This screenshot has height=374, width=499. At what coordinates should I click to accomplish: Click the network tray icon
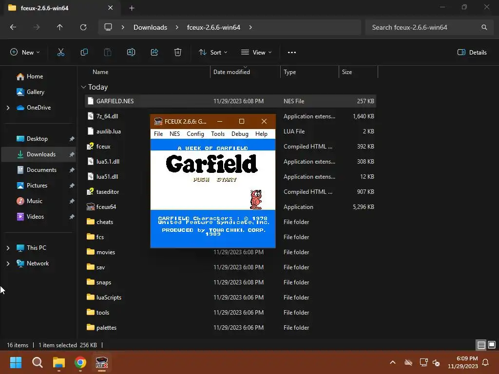[x=423, y=362]
